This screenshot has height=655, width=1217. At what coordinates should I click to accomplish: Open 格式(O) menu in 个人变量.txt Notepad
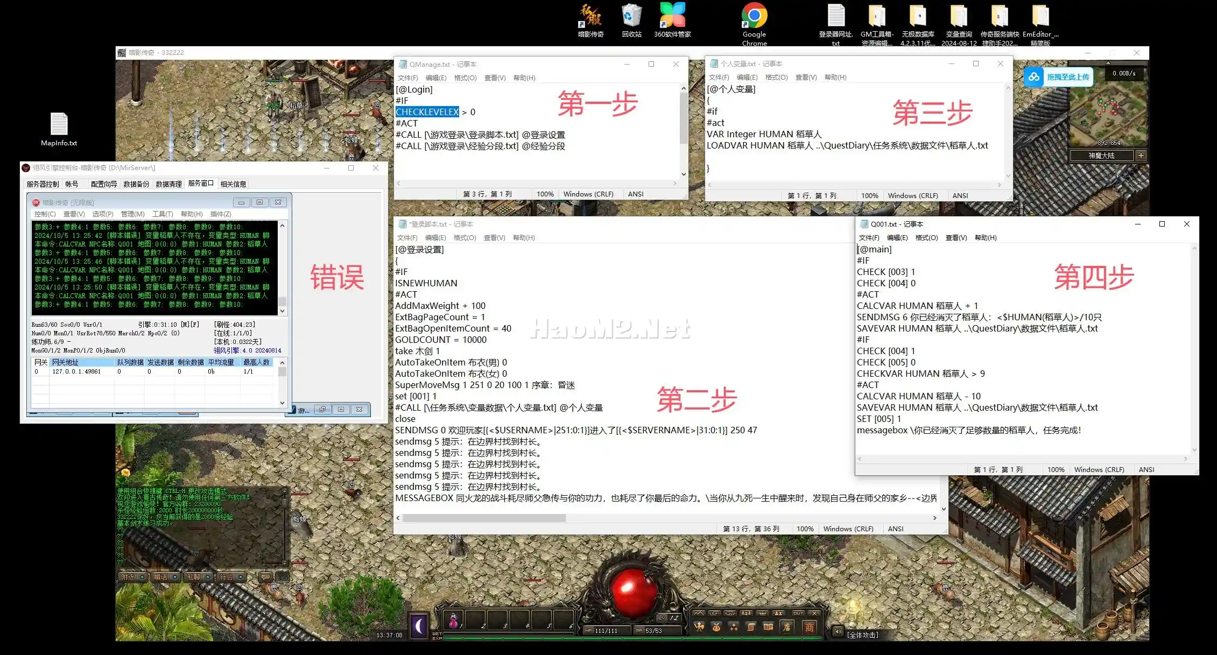pyautogui.click(x=776, y=78)
